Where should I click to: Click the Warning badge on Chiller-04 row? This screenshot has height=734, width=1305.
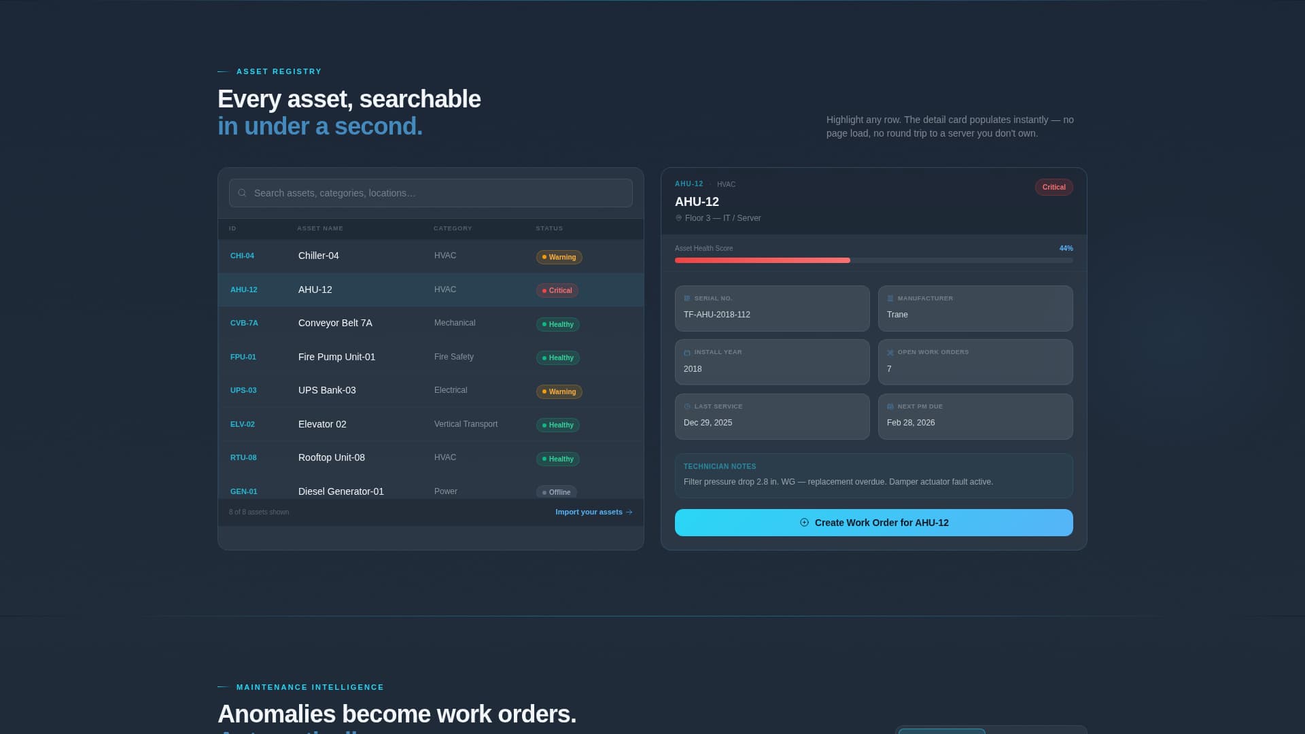point(559,257)
